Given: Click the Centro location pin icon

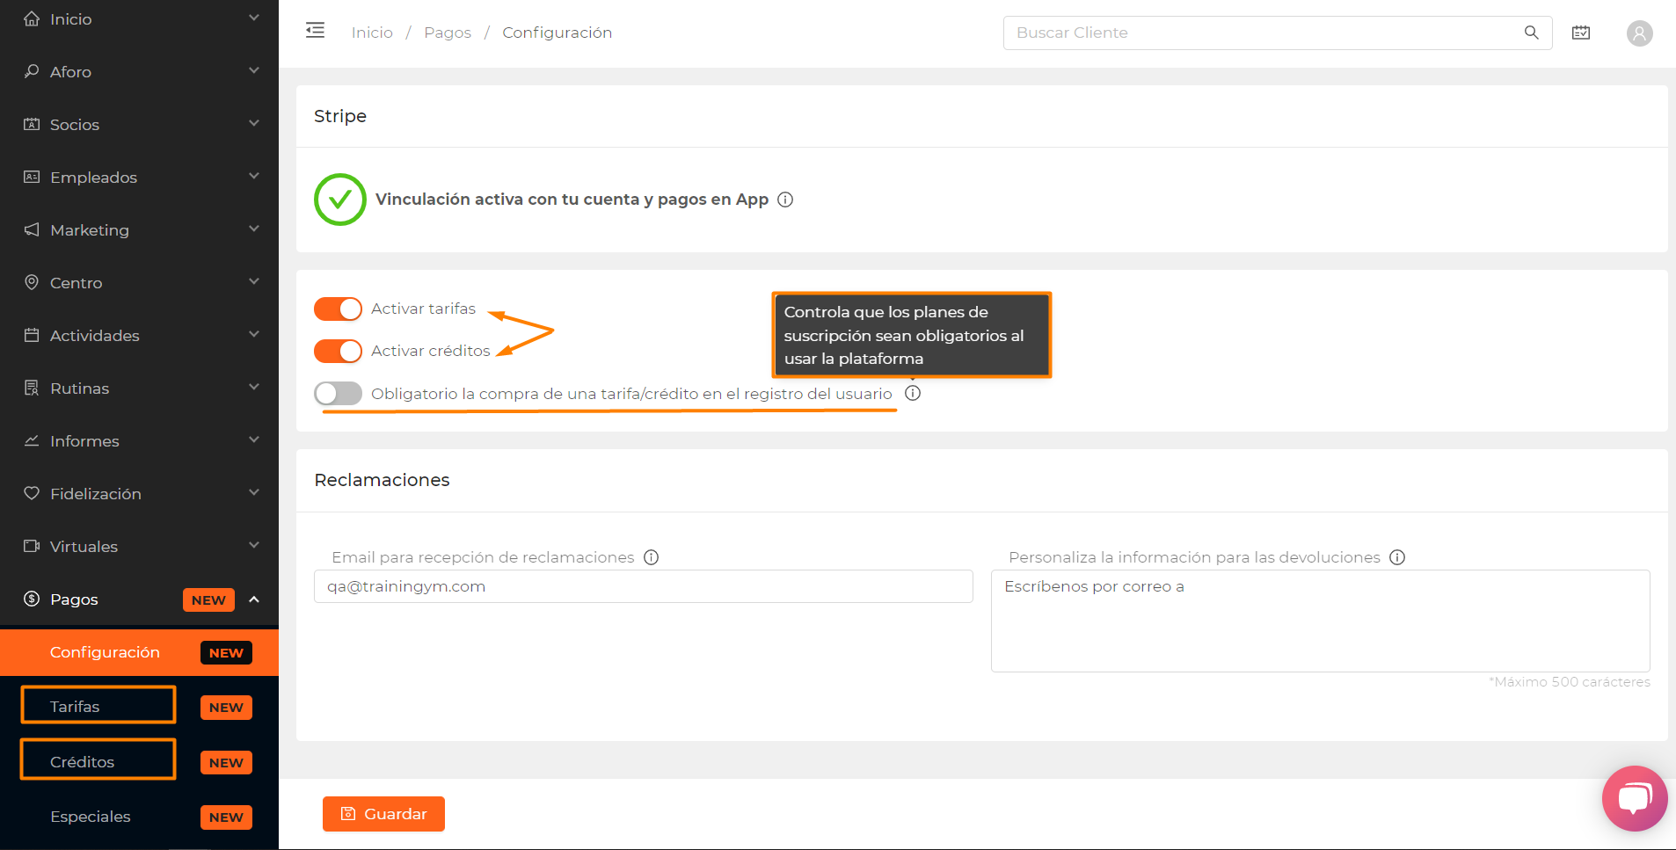Looking at the screenshot, I should 32,282.
